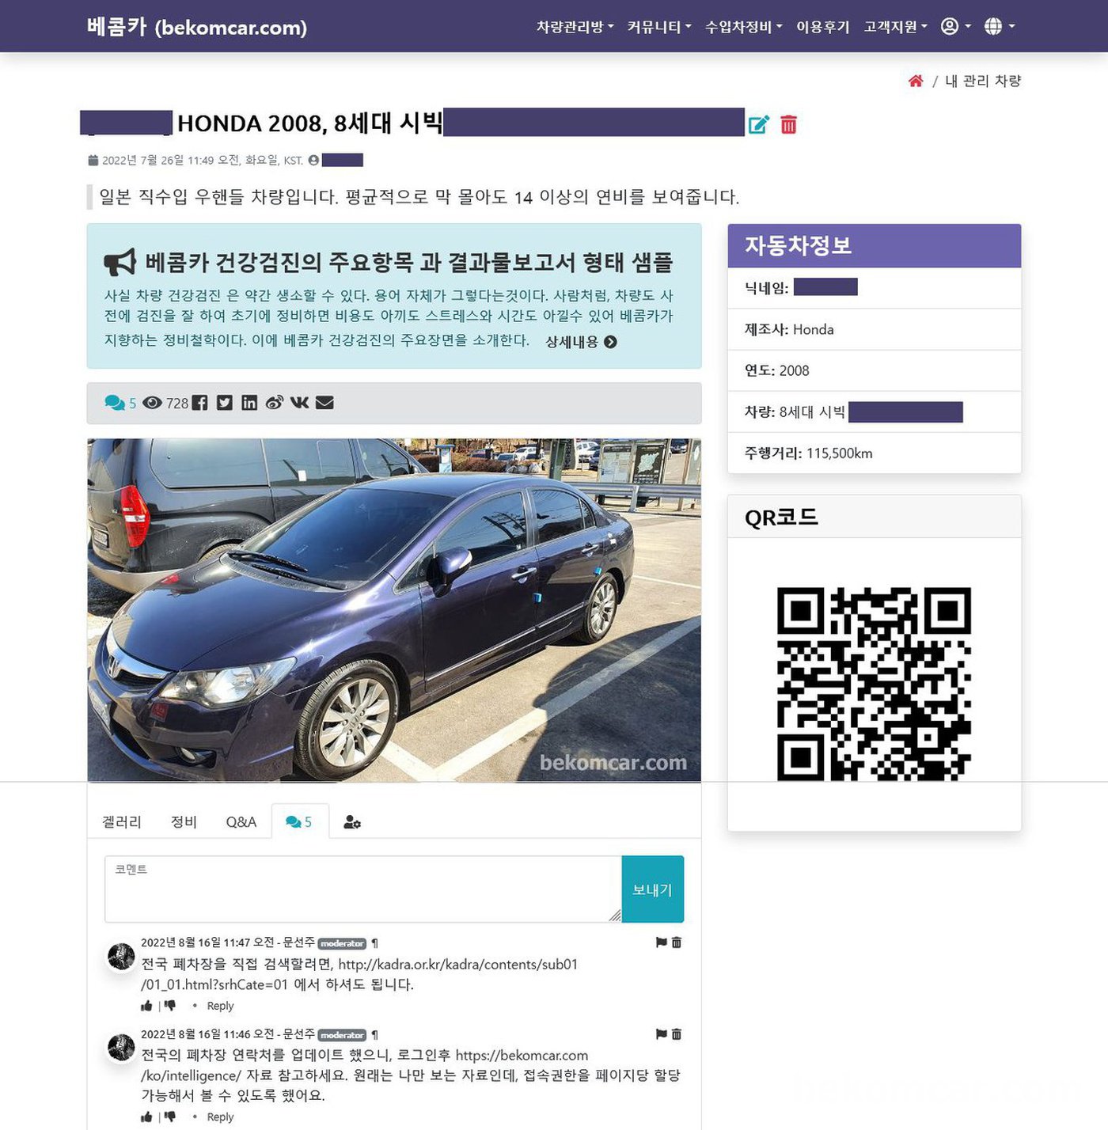
Task: Select the comments tab showing 5
Action: [299, 822]
